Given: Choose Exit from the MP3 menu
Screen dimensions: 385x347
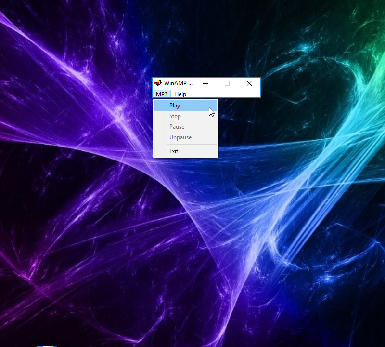Looking at the screenshot, I should click(x=185, y=151).
